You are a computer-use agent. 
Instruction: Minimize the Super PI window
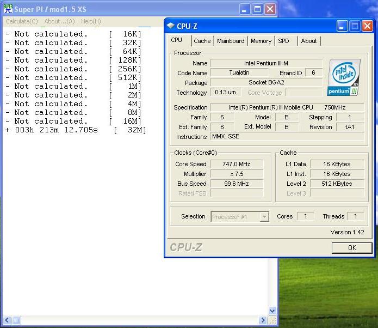[x=244, y=9]
